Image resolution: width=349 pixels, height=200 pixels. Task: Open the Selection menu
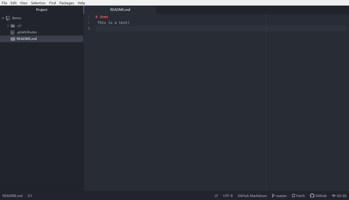coord(38,3)
